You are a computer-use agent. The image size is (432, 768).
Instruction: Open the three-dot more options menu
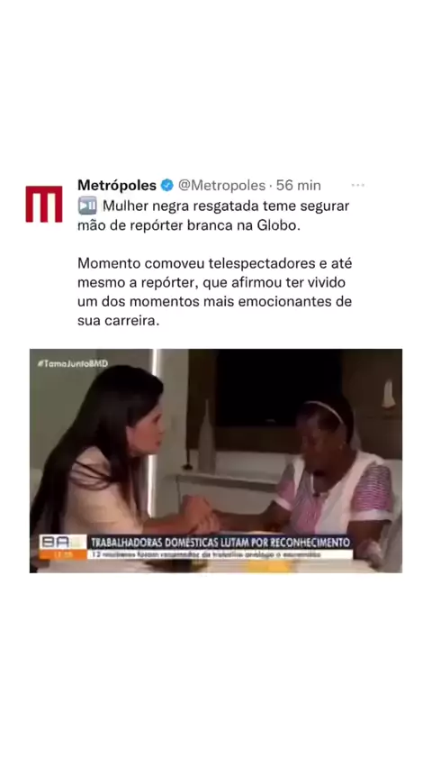(357, 185)
